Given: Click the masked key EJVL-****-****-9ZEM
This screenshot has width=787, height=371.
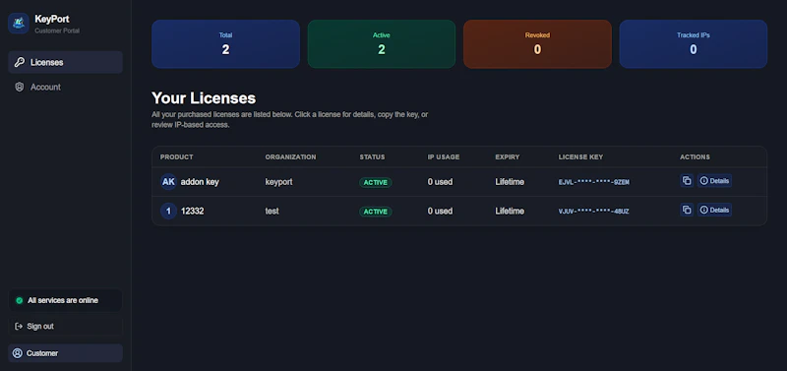Looking at the screenshot, I should point(594,182).
